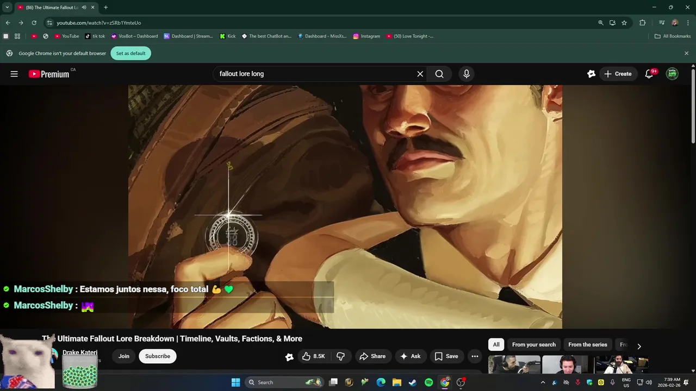Open All Bookmarks folder

tap(672, 36)
